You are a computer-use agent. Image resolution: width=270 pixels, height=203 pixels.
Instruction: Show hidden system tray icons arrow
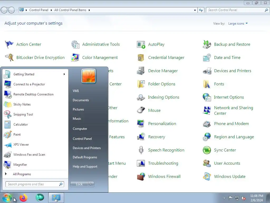pyautogui.click(x=224, y=198)
